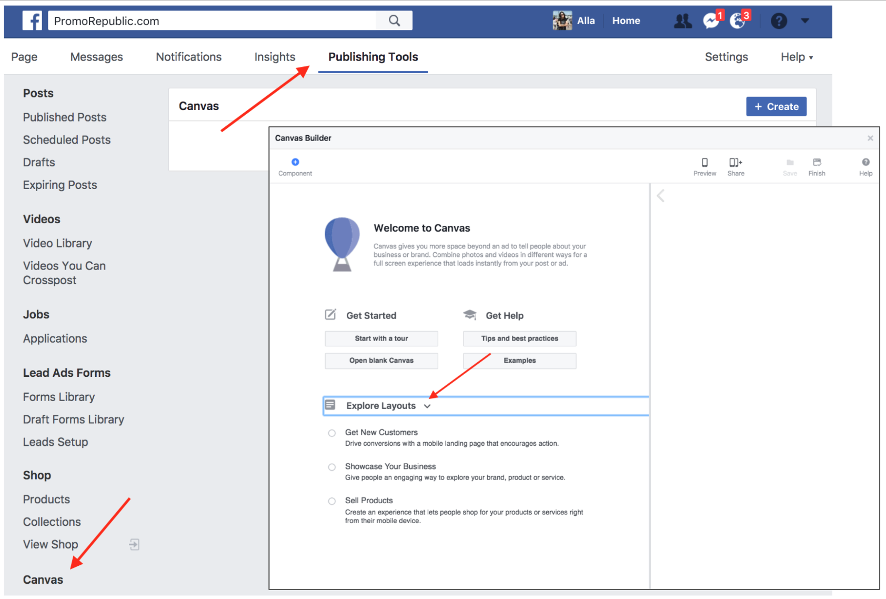Switch to the Publishing Tools tab
Screen dimensions: 886x599
click(373, 57)
